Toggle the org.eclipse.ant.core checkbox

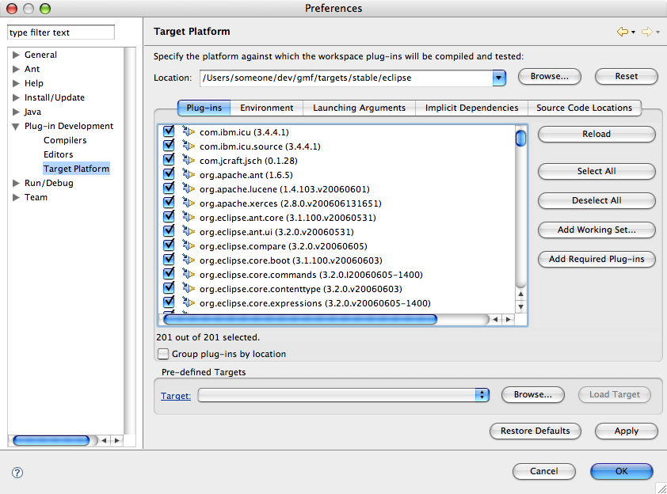[169, 216]
